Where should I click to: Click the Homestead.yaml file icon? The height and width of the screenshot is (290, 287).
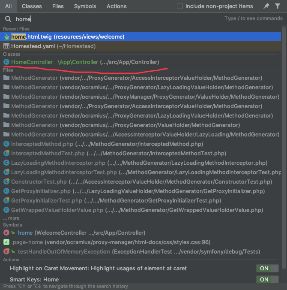click(6, 46)
